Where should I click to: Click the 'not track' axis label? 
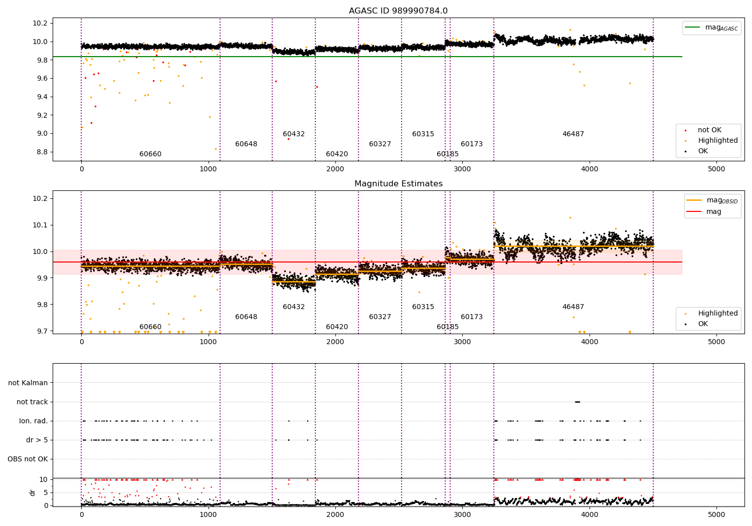coord(32,402)
